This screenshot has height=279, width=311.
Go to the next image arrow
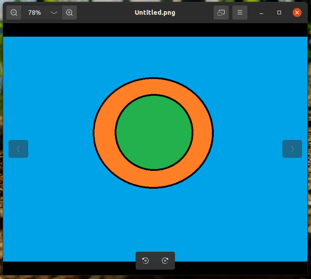tap(292, 149)
